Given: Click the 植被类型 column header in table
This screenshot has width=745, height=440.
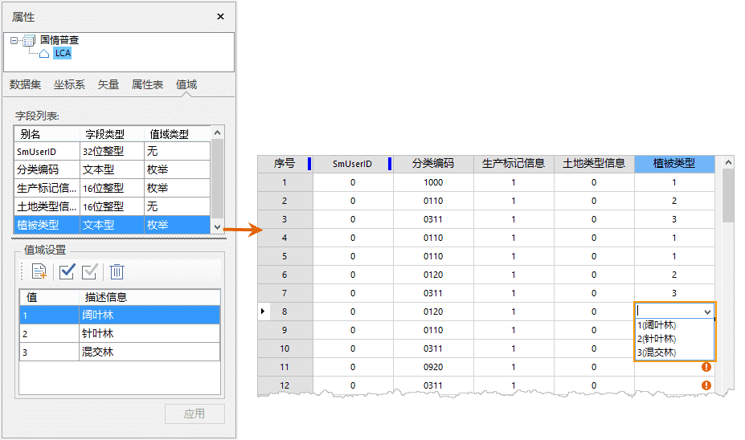Looking at the screenshot, I should point(674,164).
